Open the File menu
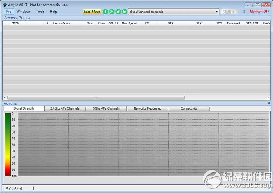Screen dimensions: 273x193 [9, 11]
